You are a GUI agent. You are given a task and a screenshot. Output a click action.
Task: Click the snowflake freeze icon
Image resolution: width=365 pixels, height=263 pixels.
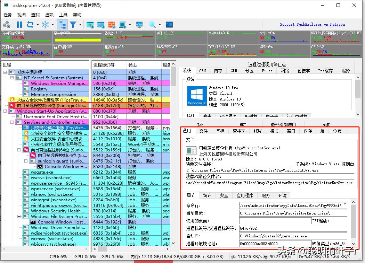[x=45, y=24]
